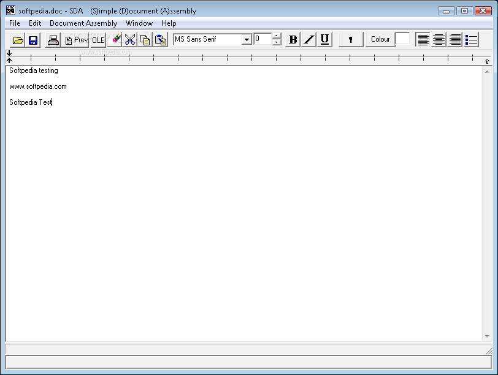The image size is (498, 375).
Task: Click the scrollbar up arrow
Action: click(x=487, y=72)
